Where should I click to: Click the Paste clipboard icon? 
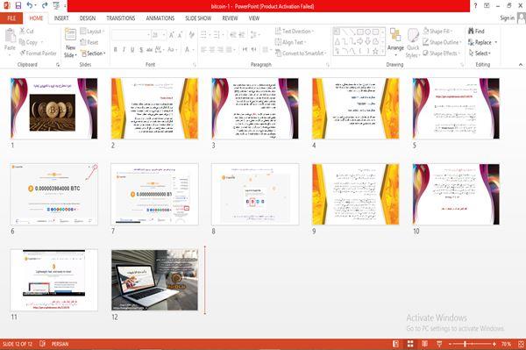[x=10, y=36]
